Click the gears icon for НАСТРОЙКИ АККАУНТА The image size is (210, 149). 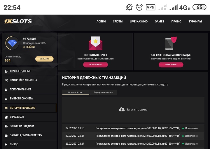tap(6, 80)
